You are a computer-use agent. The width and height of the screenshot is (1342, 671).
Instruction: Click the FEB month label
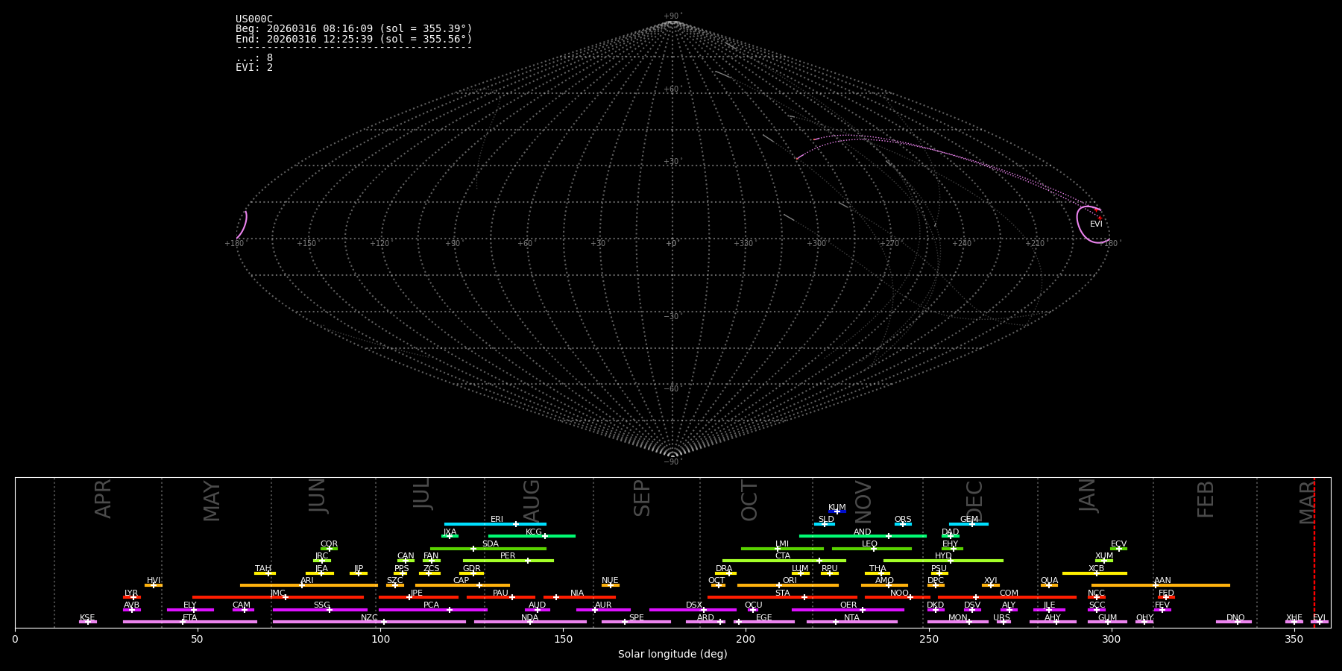click(x=1206, y=499)
